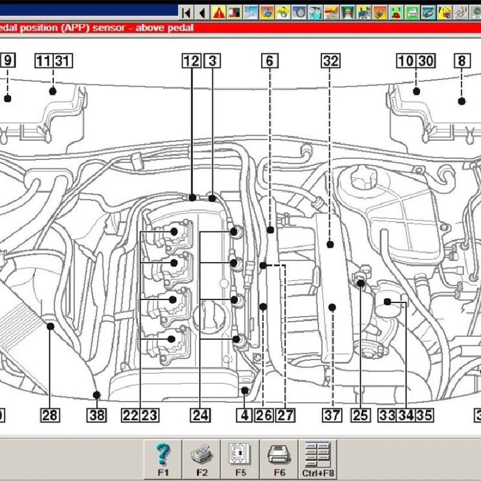Image resolution: width=481 pixels, height=481 pixels.
Task: Click component label 8
Action: [x=462, y=61]
